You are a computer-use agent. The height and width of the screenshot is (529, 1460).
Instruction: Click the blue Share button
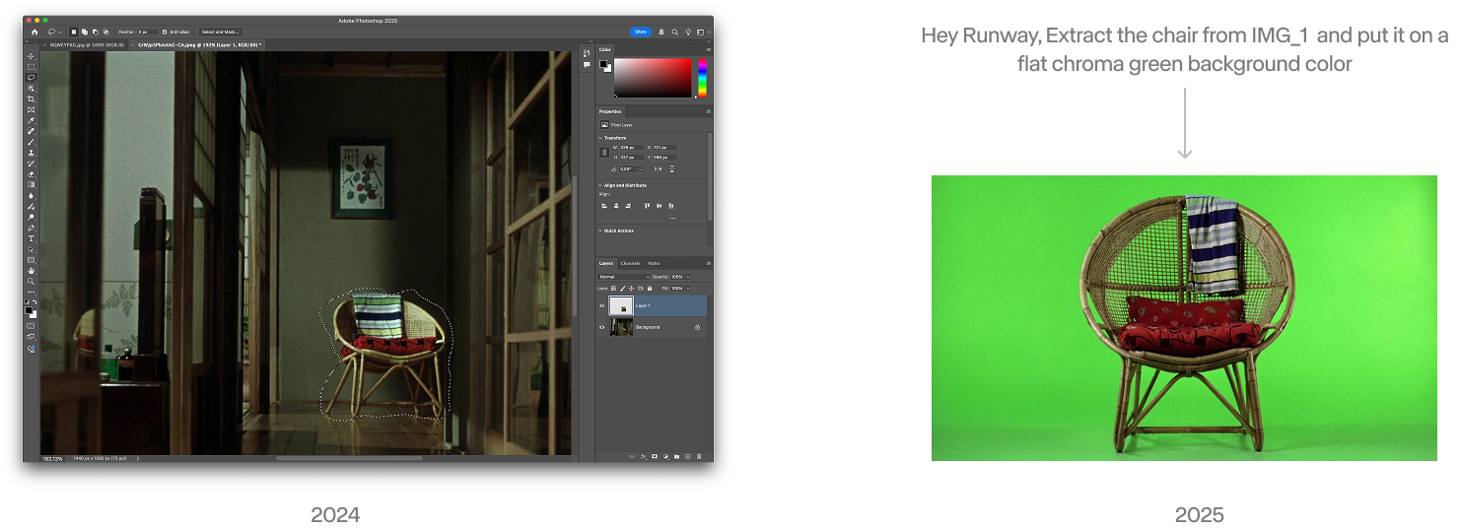(641, 32)
